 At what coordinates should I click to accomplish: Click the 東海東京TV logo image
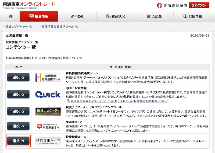(48, 126)
